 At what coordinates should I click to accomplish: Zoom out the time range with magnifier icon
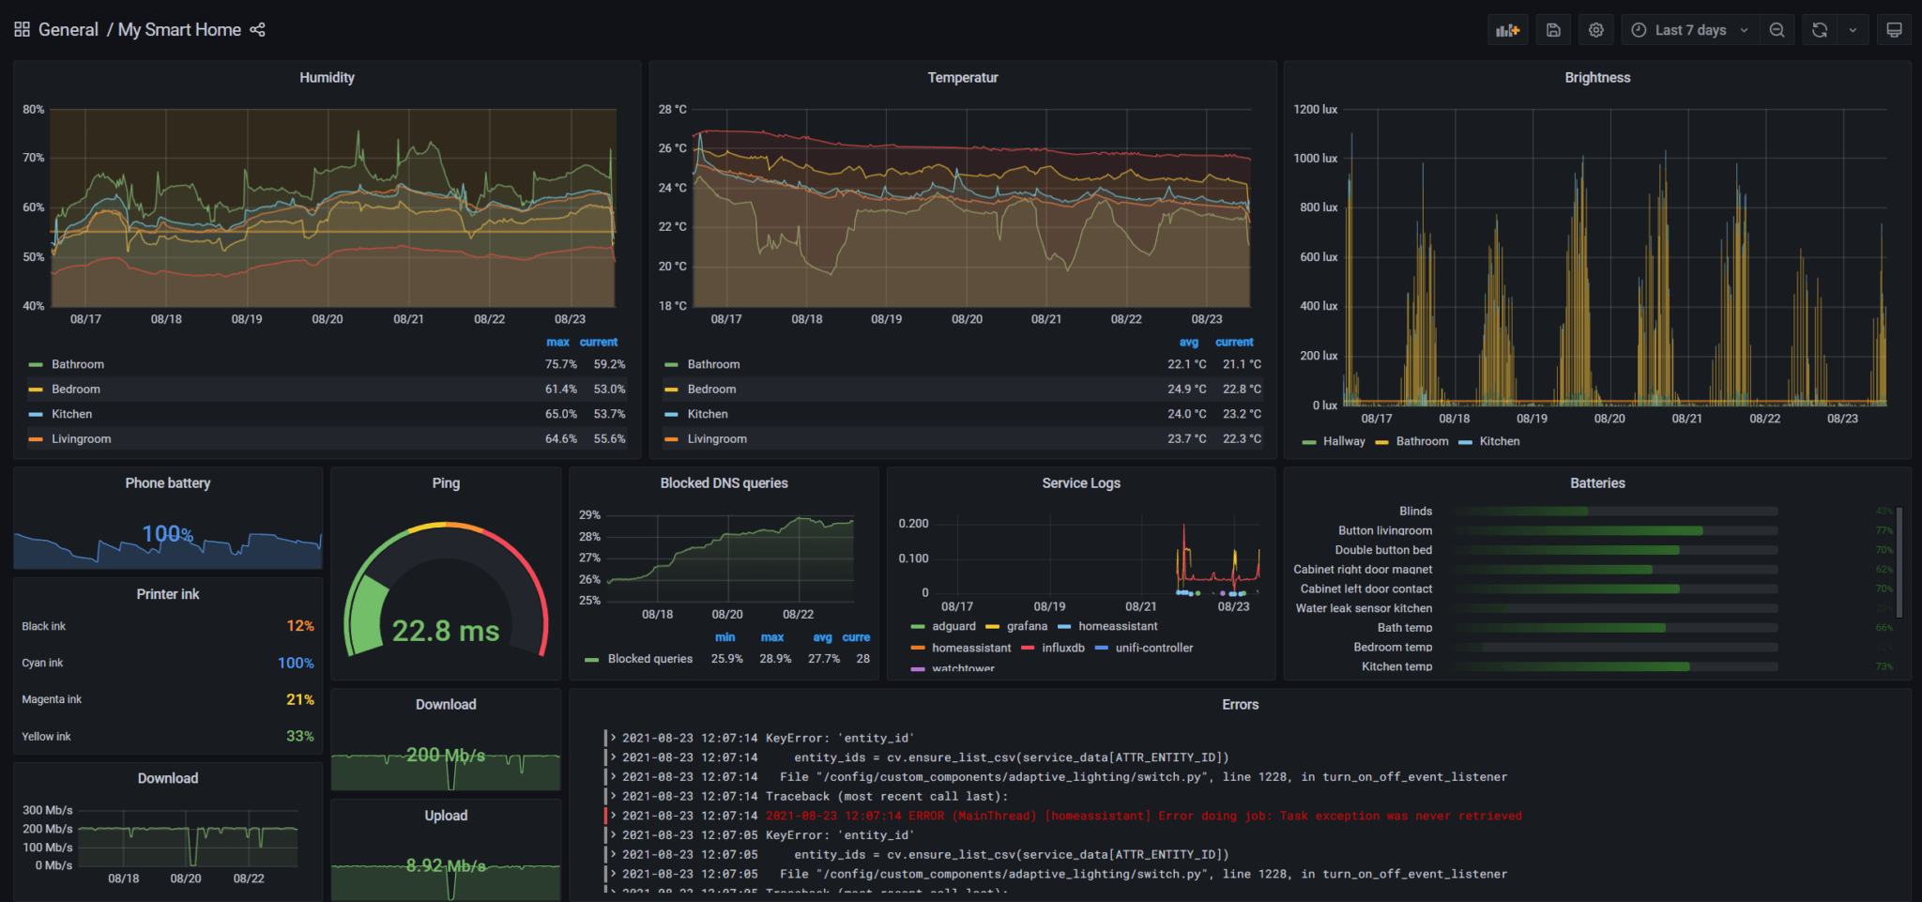(x=1777, y=29)
